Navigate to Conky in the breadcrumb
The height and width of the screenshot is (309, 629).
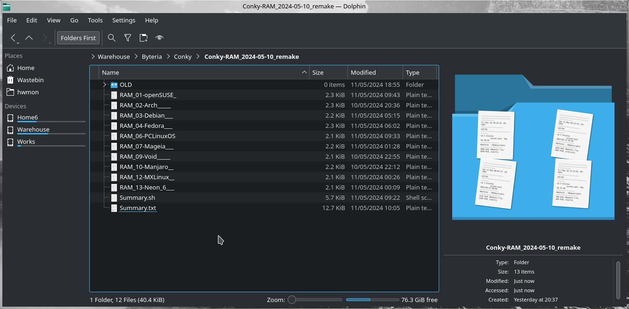tap(183, 56)
